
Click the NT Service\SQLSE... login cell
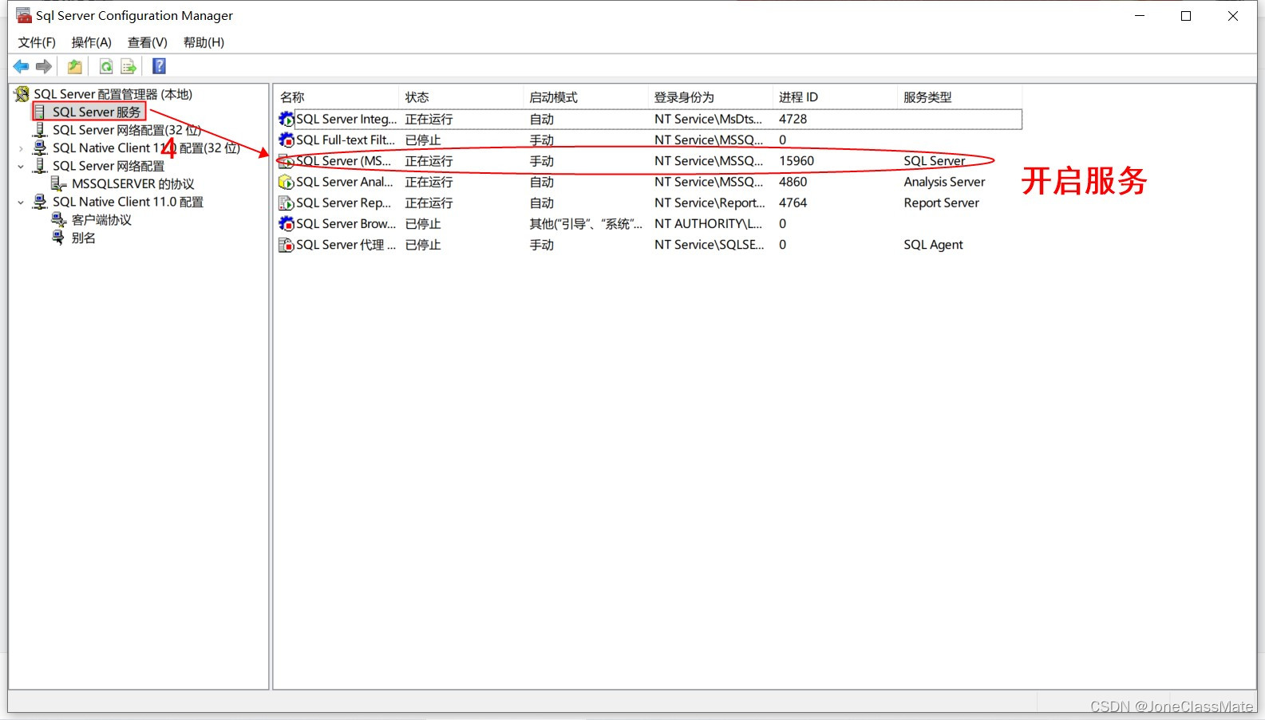pos(709,245)
